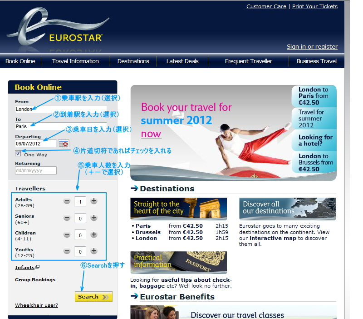The image size is (363, 319).
Task: Open the Business Travel menu
Action: [316, 61]
